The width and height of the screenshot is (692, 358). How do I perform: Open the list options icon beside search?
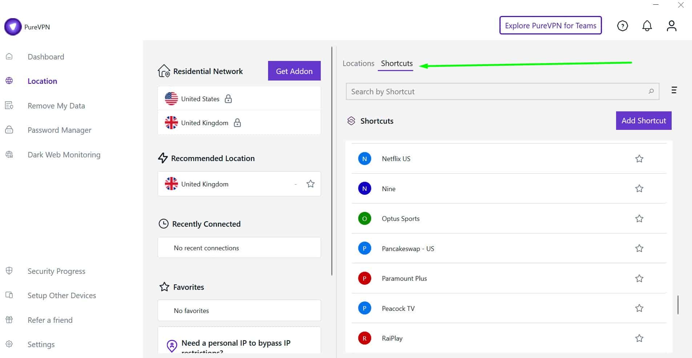click(674, 90)
